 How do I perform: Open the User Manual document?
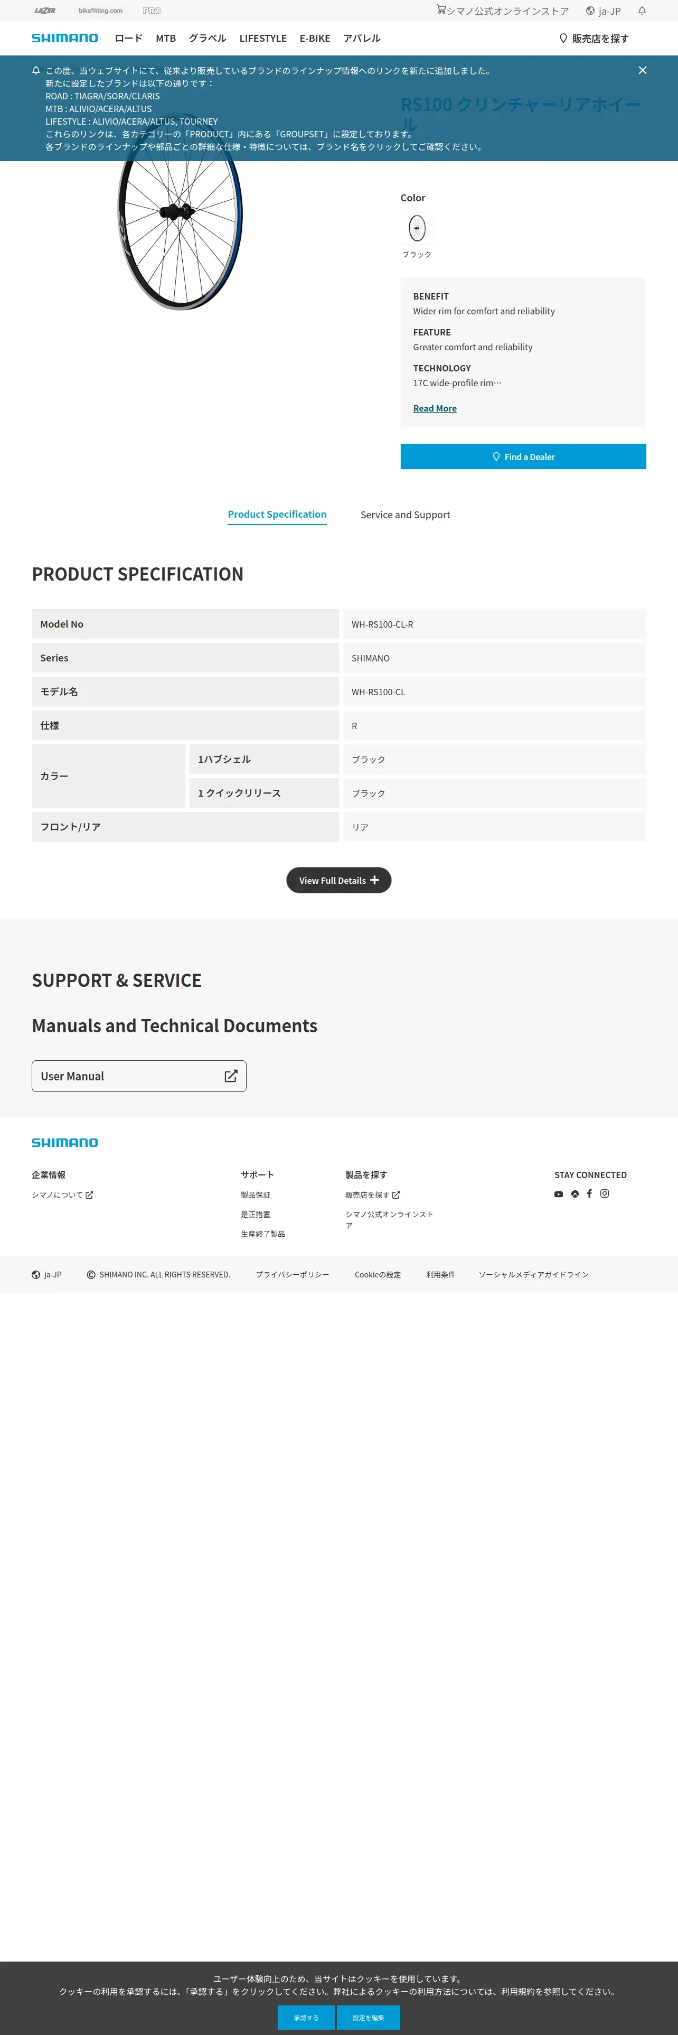[139, 1076]
